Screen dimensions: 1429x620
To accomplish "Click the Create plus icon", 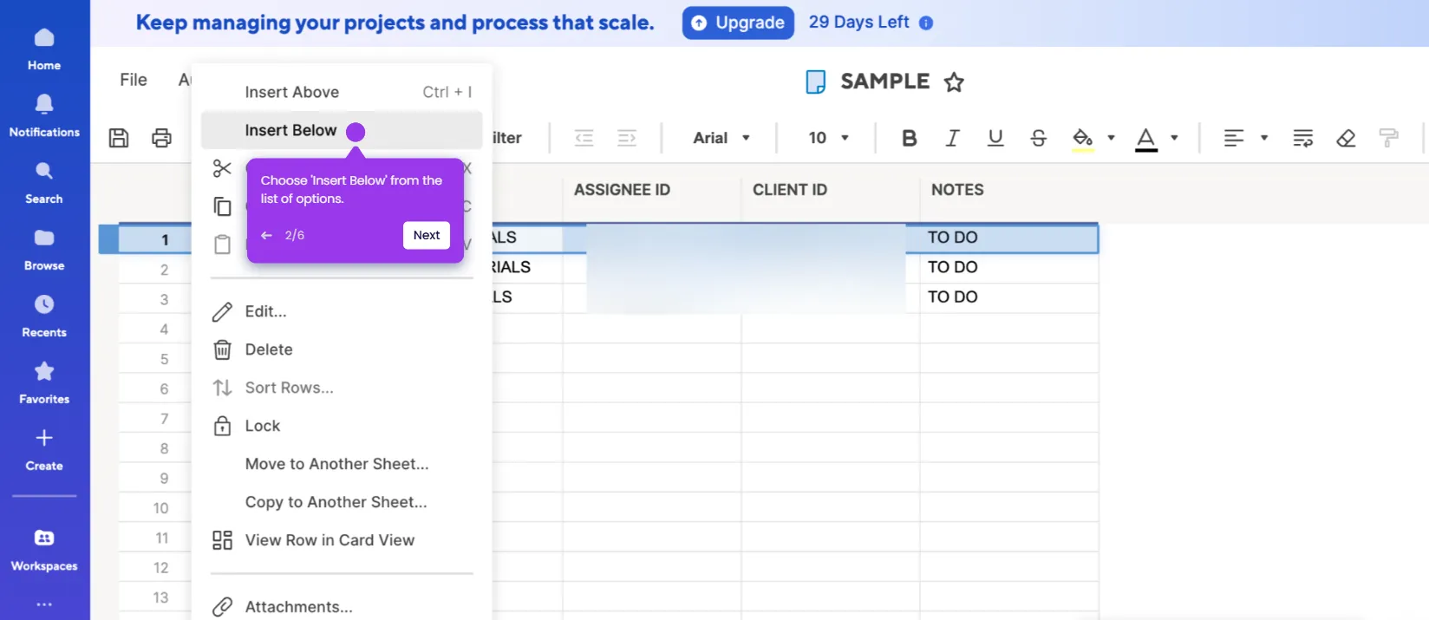I will [x=44, y=438].
